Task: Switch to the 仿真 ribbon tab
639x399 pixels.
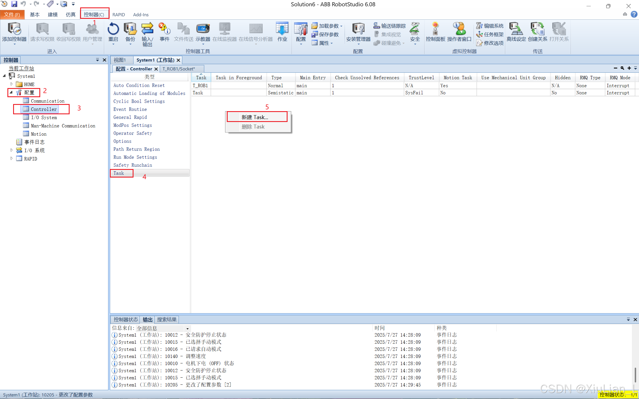Action: tap(70, 15)
